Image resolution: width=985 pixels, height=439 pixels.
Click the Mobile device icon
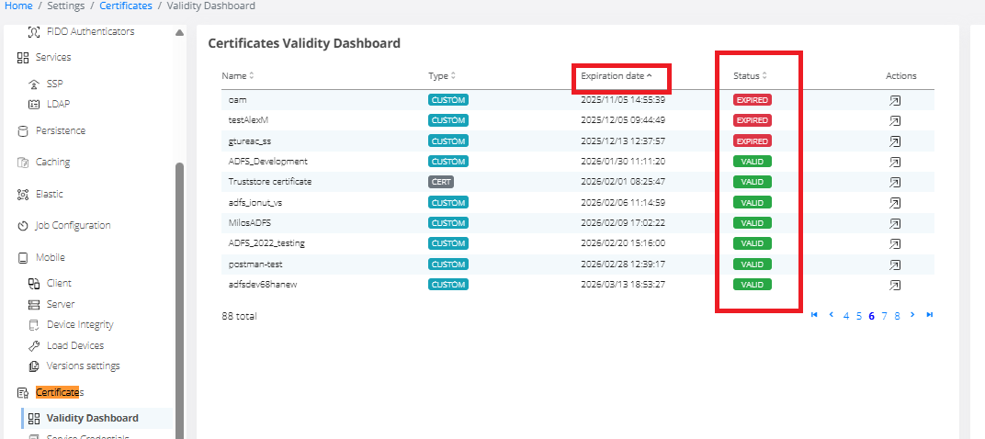pos(23,258)
